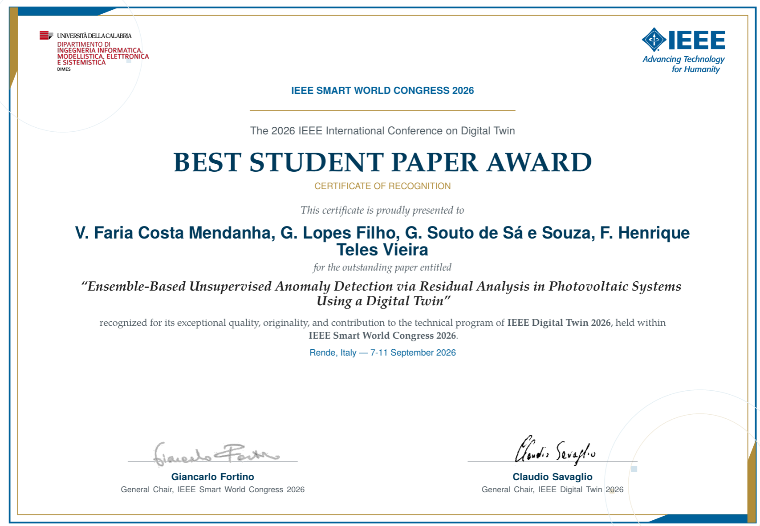Click the 'DIPARTIMENTO DI INGEGNERIA INFORMATICA' text
This screenshot has height=526, width=760.
(x=100, y=47)
